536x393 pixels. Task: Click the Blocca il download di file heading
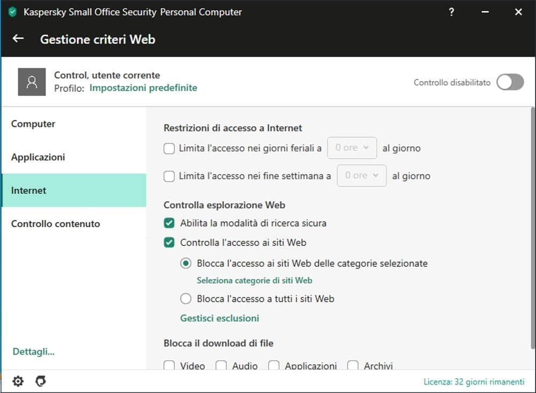click(x=219, y=343)
